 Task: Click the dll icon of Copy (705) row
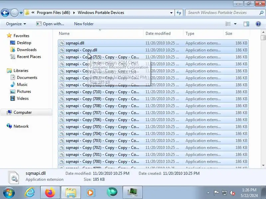62,127
